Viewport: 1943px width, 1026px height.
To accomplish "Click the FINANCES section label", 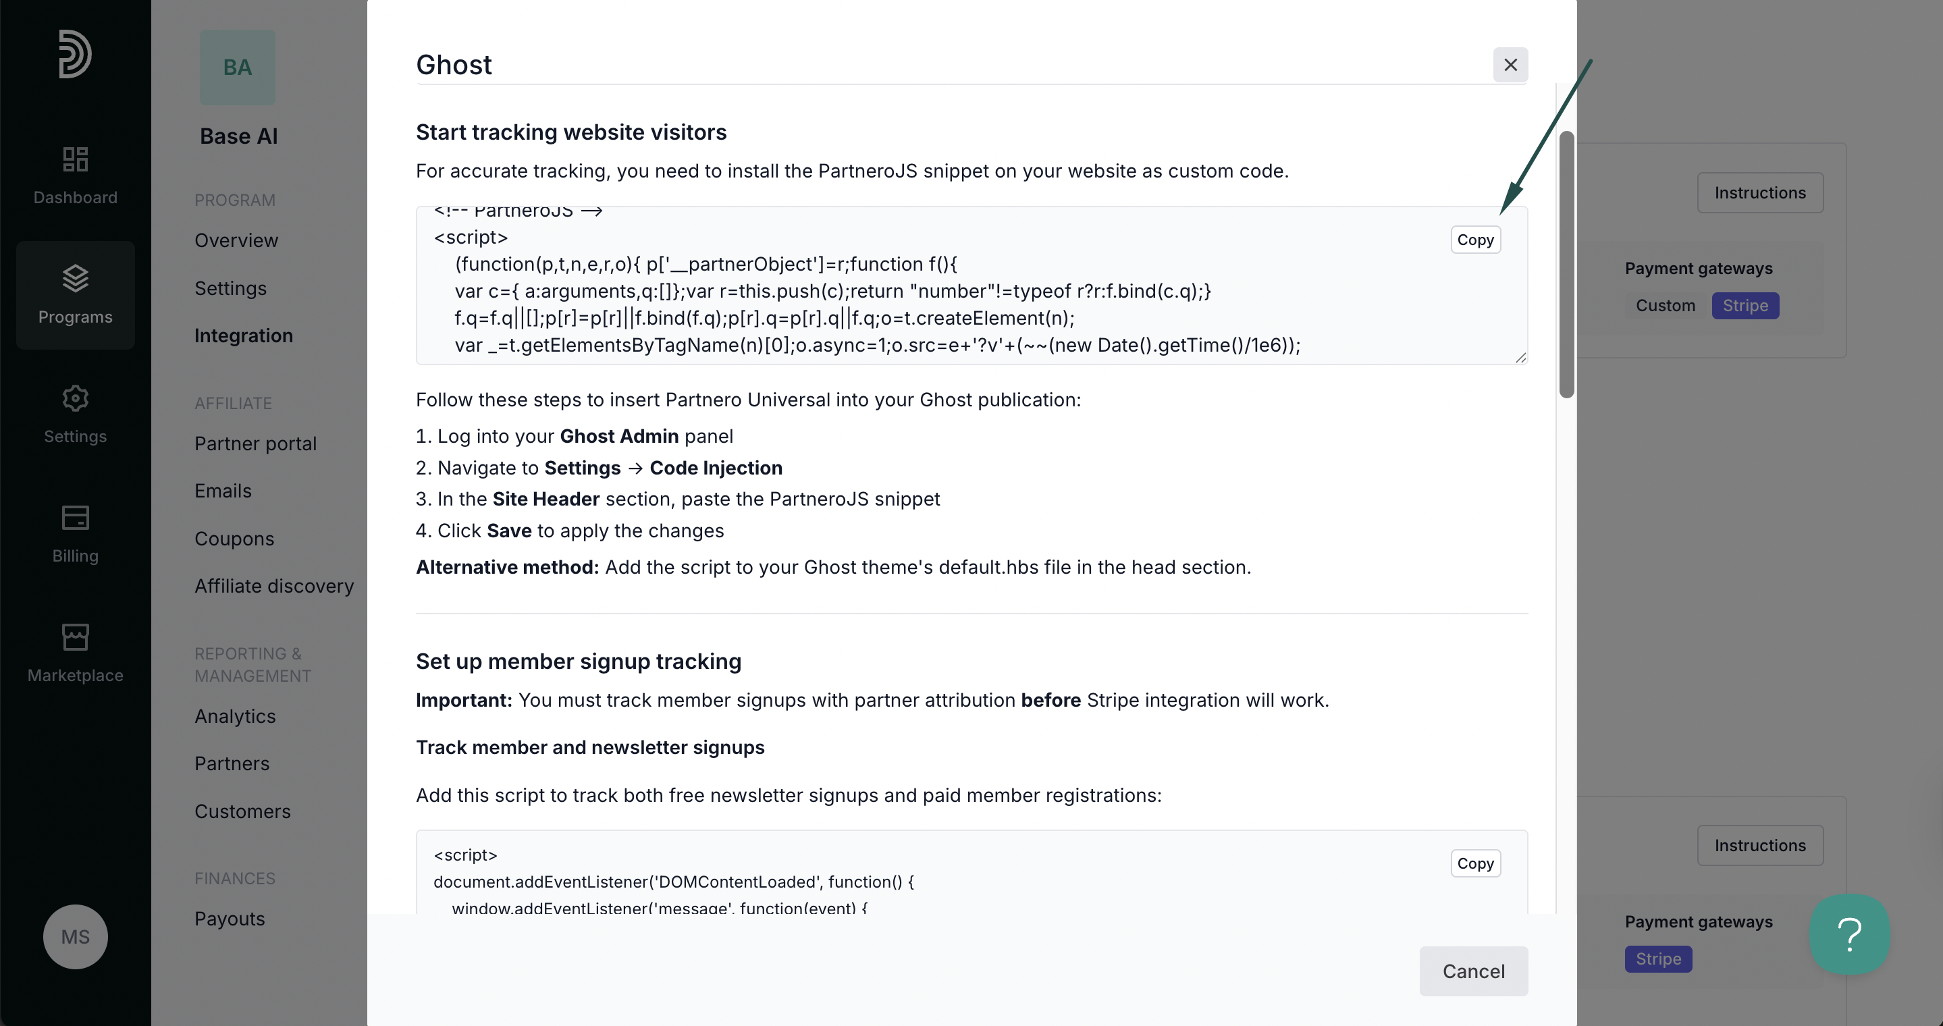I will 234,878.
